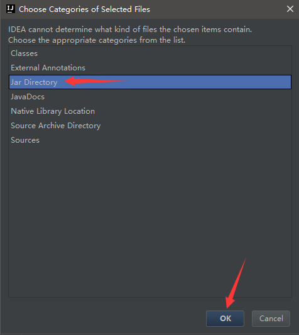Viewport: 299px width, 335px height.
Task: Click the "IDEA cannot determine" message text
Action: pos(130,30)
